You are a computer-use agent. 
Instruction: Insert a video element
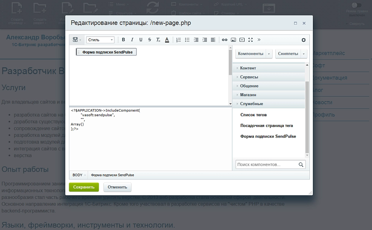[x=242, y=40]
